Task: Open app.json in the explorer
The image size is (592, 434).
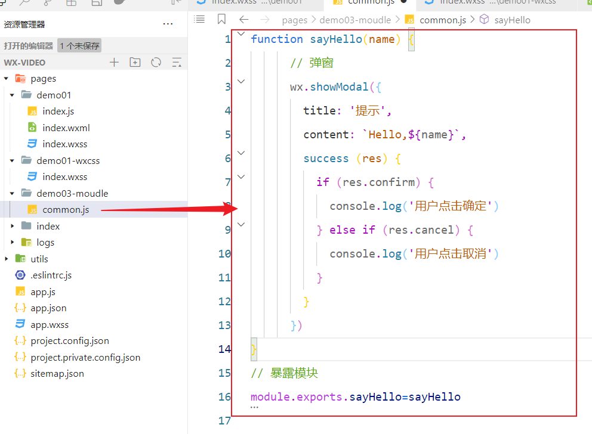Action: pyautogui.click(x=48, y=308)
